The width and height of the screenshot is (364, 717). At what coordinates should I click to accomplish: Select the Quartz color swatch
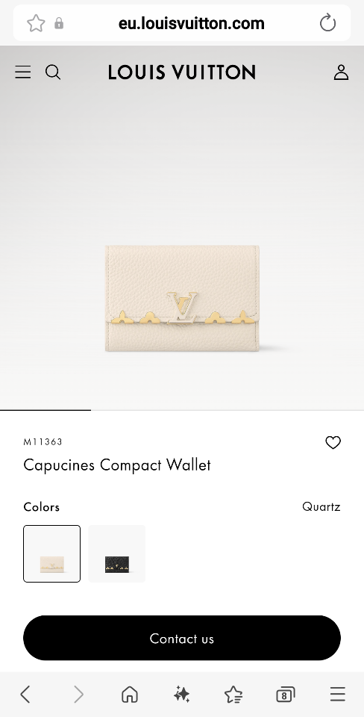[x=51, y=553]
